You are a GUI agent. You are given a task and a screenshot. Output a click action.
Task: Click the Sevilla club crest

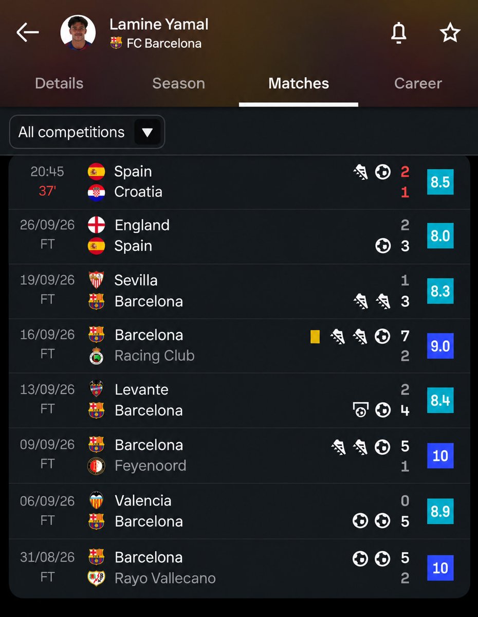96,280
